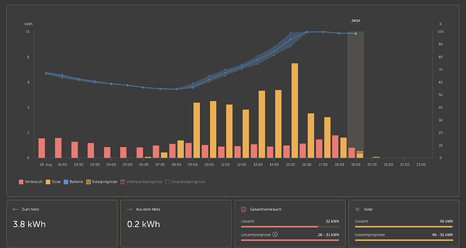Click the Gesamtverbrauch card icon
Image resolution: width=466 pixels, height=248 pixels.
pyautogui.click(x=243, y=210)
